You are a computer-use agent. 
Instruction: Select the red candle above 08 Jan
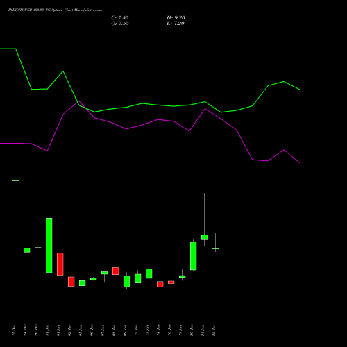click(116, 271)
